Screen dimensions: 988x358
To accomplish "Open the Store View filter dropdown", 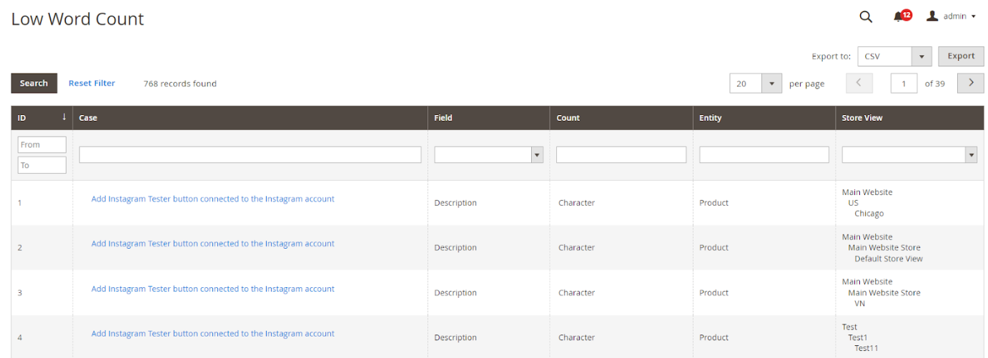I will [909, 155].
